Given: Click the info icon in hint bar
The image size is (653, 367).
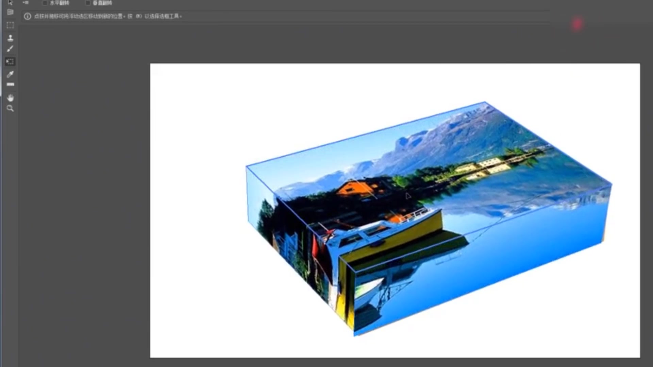Looking at the screenshot, I should pos(28,16).
